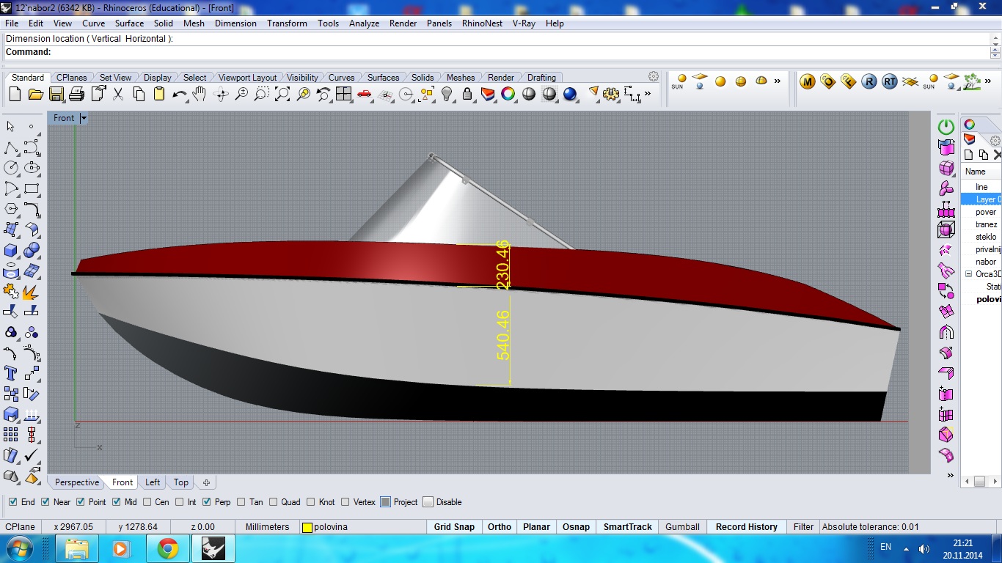Image resolution: width=1002 pixels, height=563 pixels.
Task: Select the Pan view hand tool
Action: pos(200,95)
